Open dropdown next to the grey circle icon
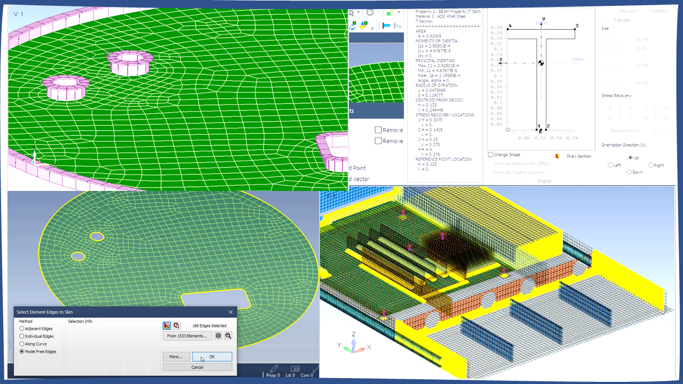This screenshot has width=683, height=384. pyautogui.click(x=378, y=13)
